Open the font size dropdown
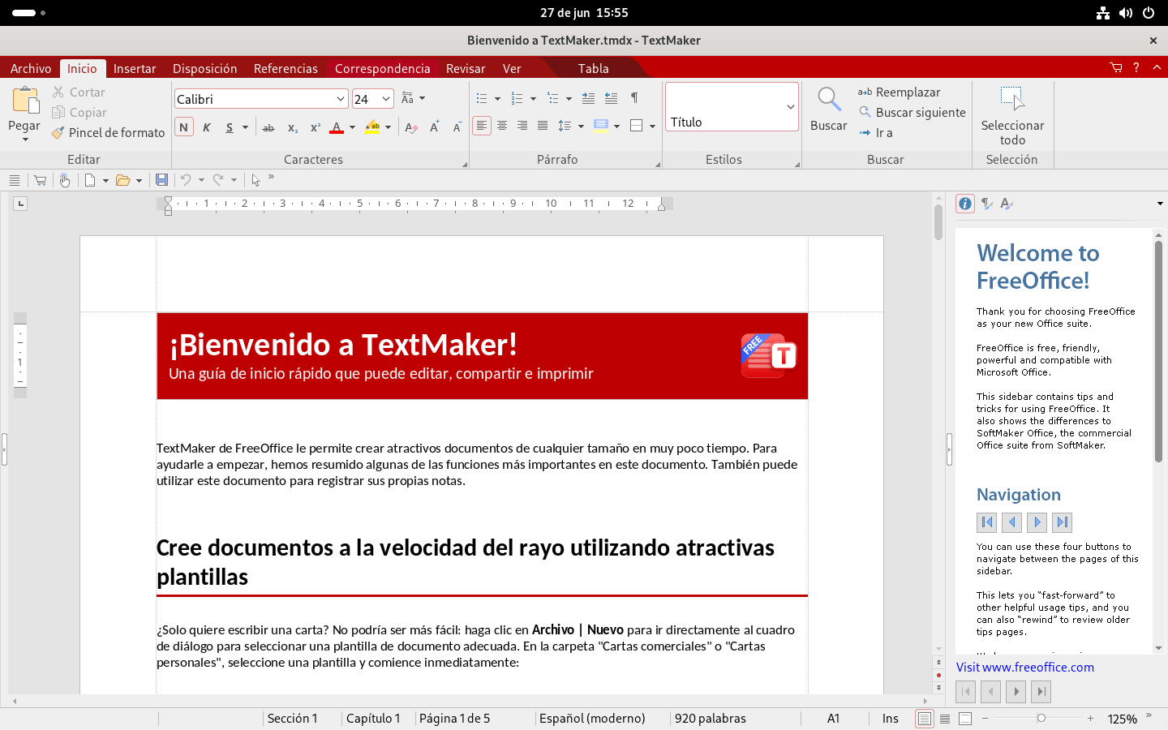 [x=386, y=99]
